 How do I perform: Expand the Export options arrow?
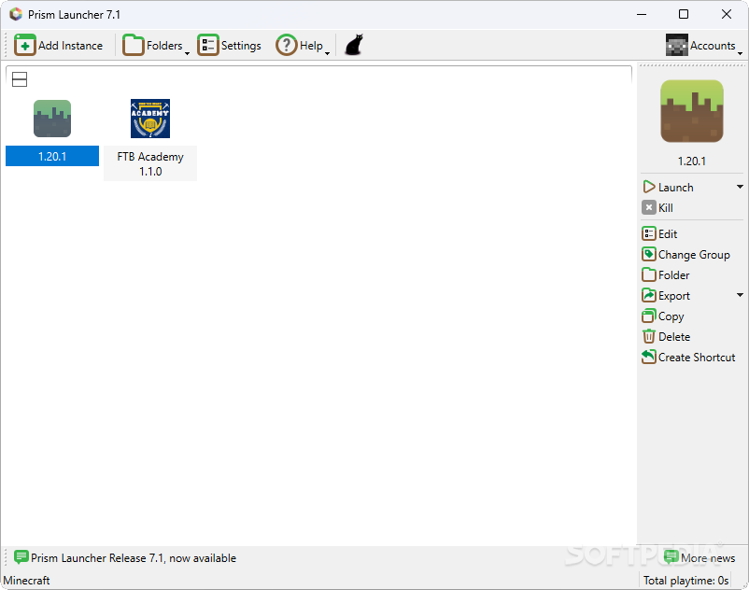pyautogui.click(x=740, y=295)
